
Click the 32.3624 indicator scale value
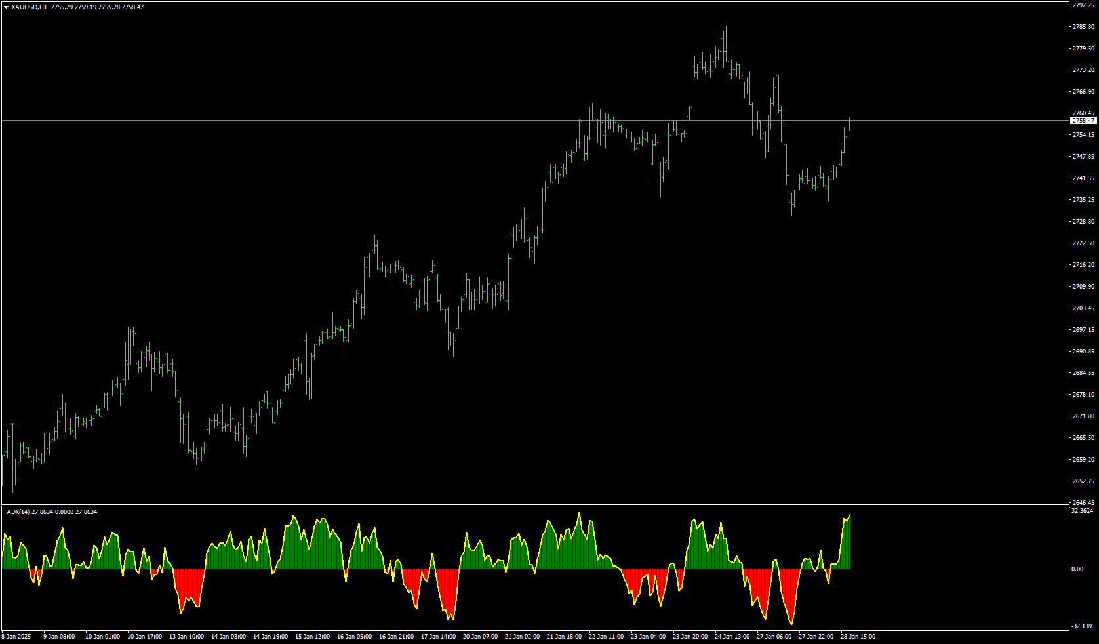pyautogui.click(x=1083, y=510)
